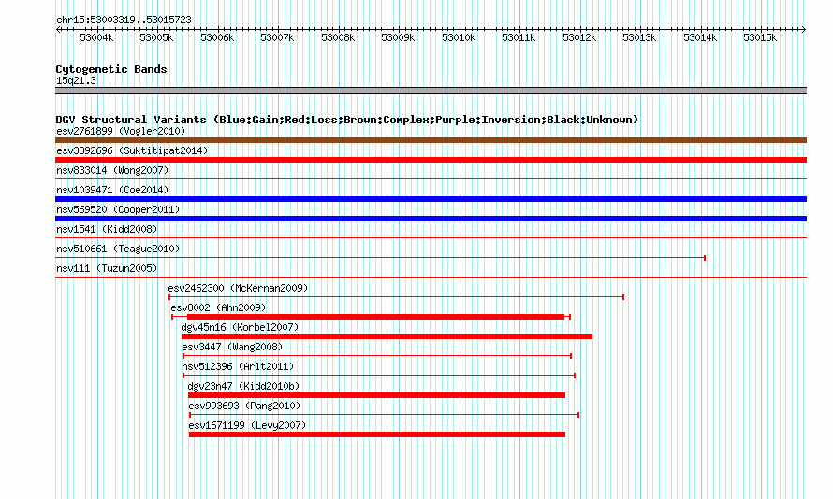Click the 53012k ruler tick label
This screenshot has width=833, height=499.
tap(579, 37)
